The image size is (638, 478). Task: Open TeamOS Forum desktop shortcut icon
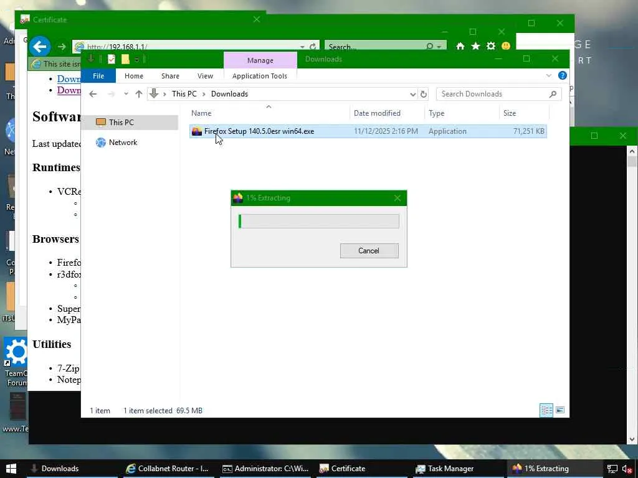[16, 362]
